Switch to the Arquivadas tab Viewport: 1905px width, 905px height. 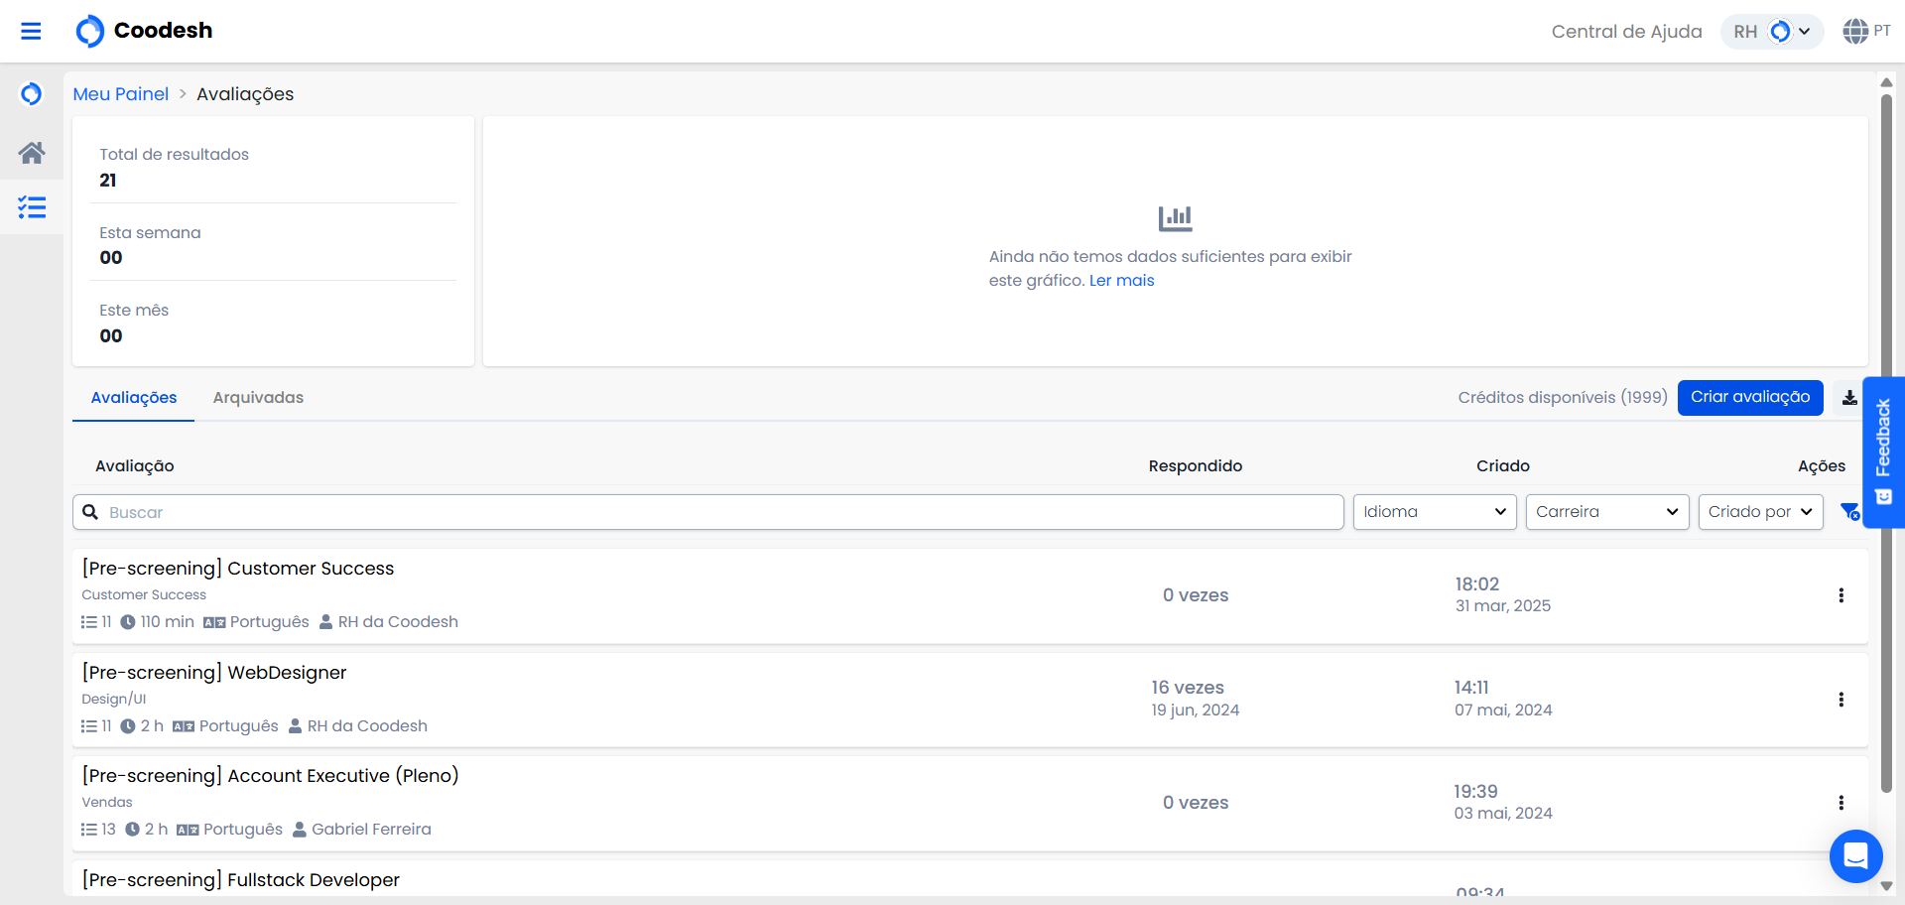point(258,398)
